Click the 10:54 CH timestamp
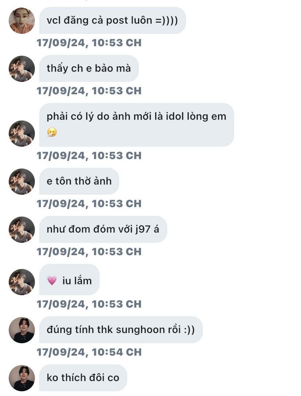The width and height of the screenshot is (301, 396). pos(89,352)
